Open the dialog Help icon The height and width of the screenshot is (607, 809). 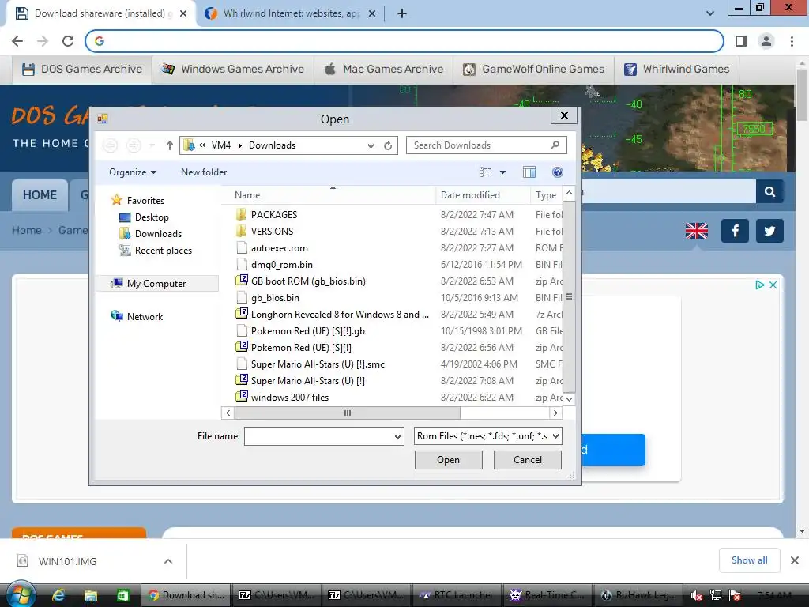coord(557,172)
